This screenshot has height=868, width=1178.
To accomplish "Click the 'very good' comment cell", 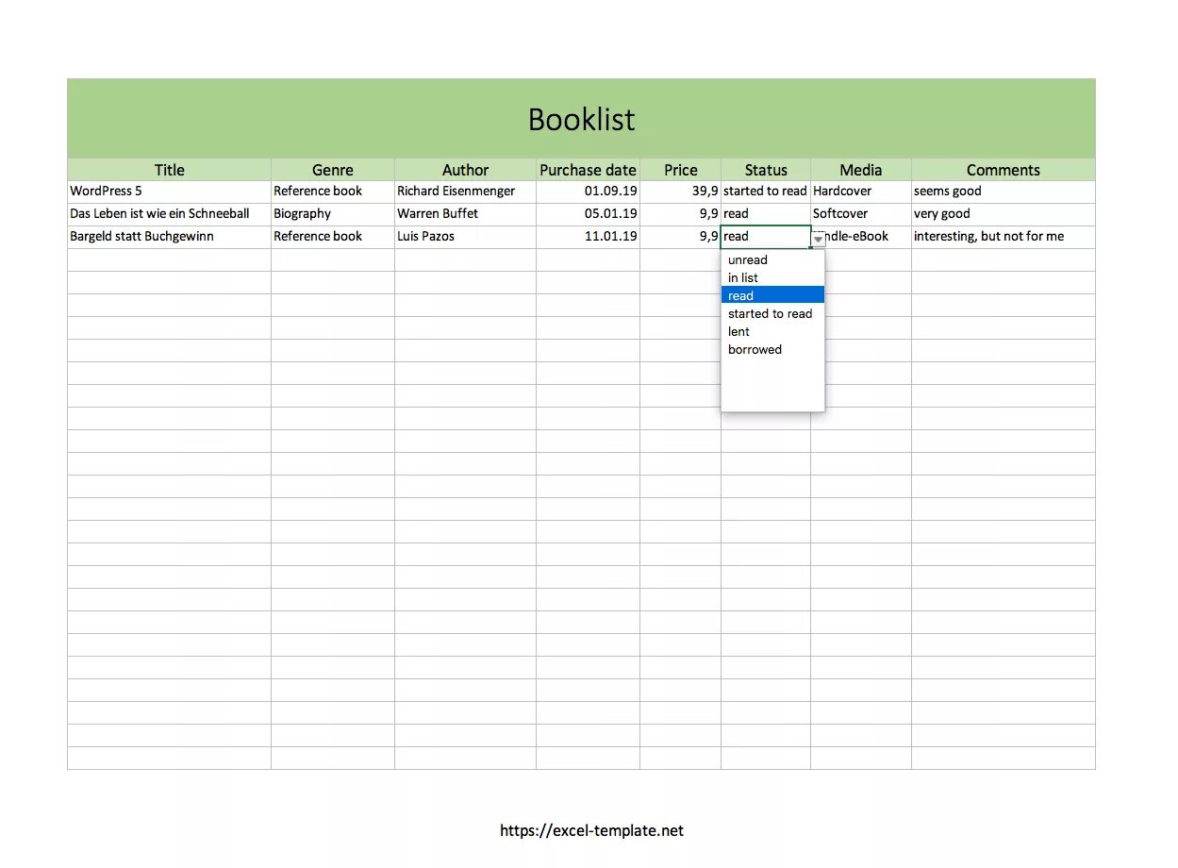I will (1004, 214).
